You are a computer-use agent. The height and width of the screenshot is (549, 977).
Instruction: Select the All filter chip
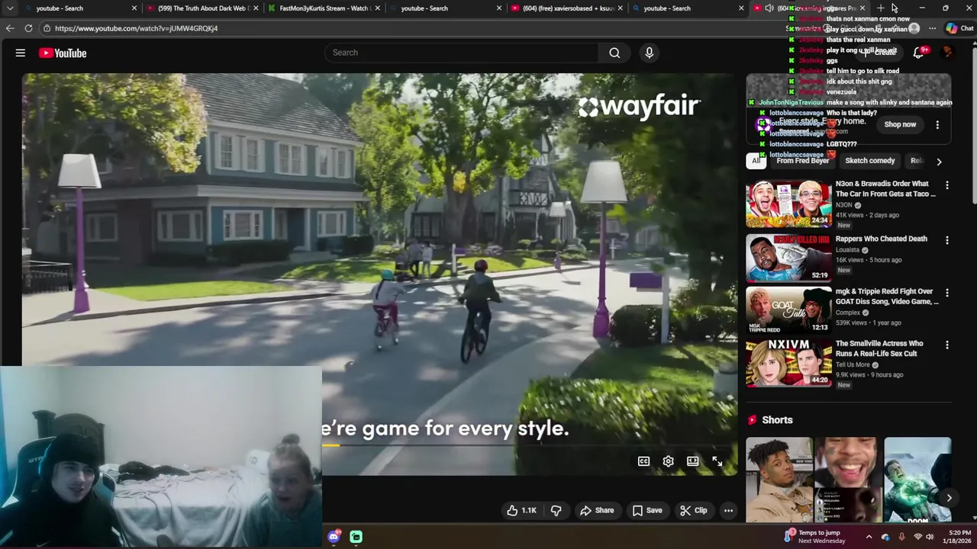coord(756,161)
